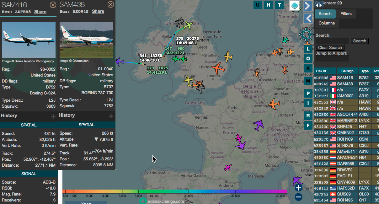This screenshot has width=379, height=204.
Task: Click track label 378 20275 14:49:48
Action: tap(188, 41)
